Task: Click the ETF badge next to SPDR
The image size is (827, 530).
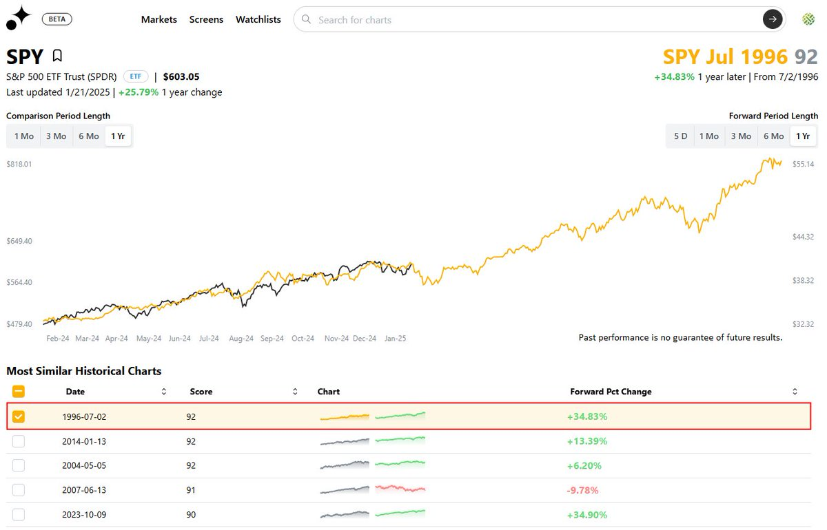Action: coord(135,76)
